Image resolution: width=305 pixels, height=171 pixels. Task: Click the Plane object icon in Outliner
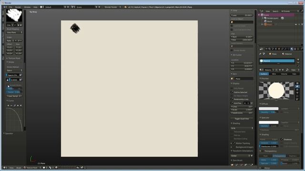[x=265, y=24]
